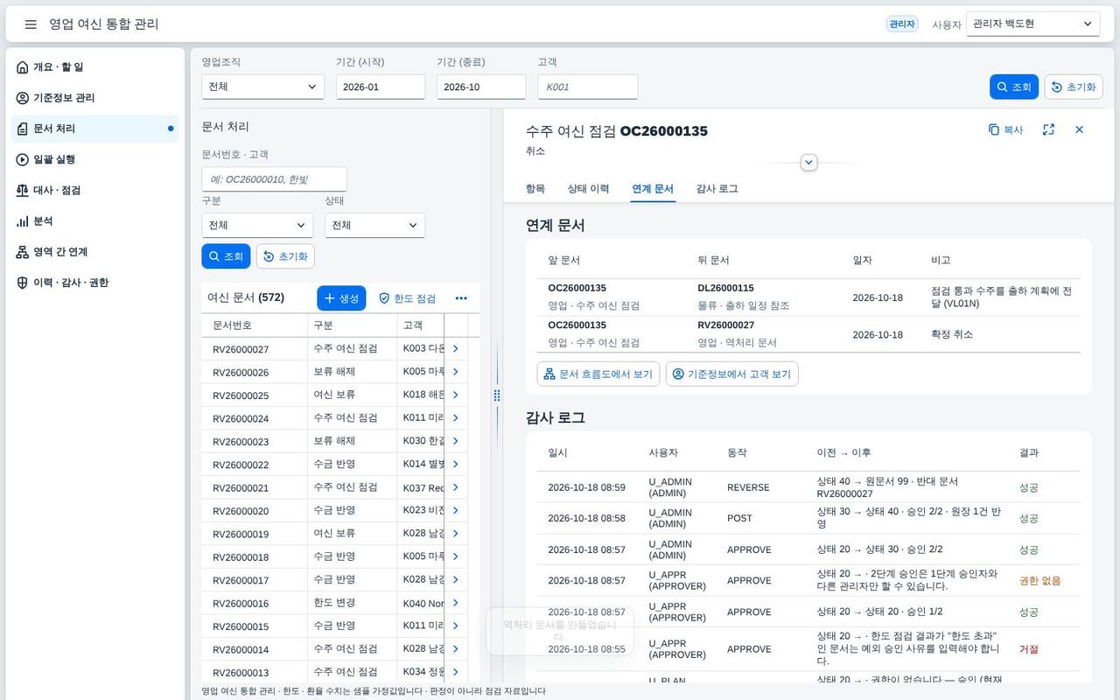Switch to the 상태 이력 tab

(x=588, y=188)
